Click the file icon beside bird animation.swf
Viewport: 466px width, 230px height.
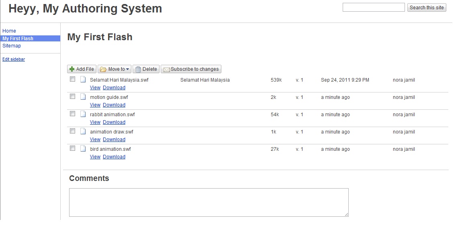pos(83,149)
